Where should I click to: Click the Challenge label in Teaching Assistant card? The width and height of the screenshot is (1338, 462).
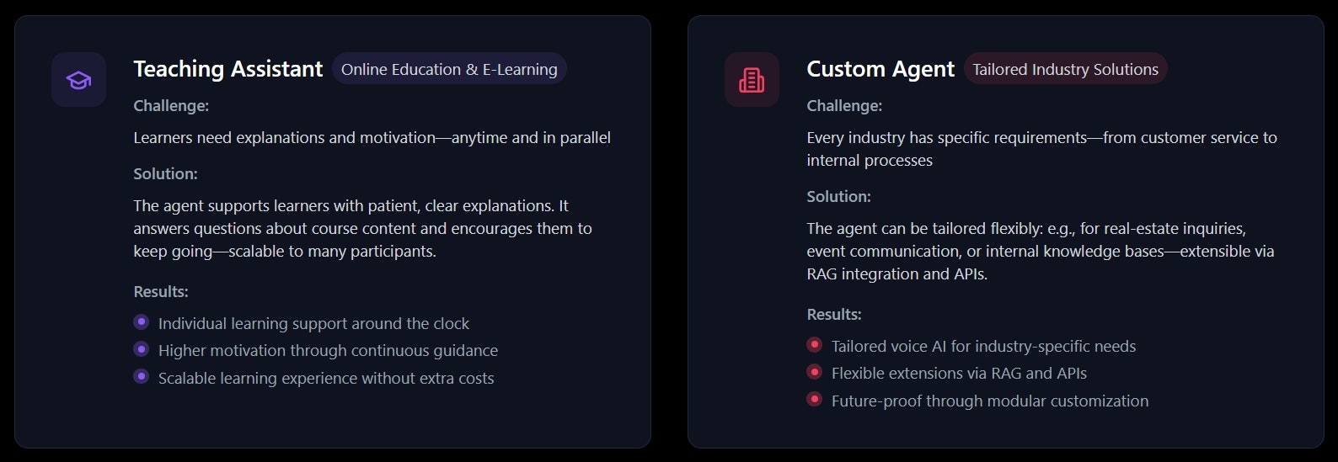pyautogui.click(x=171, y=105)
